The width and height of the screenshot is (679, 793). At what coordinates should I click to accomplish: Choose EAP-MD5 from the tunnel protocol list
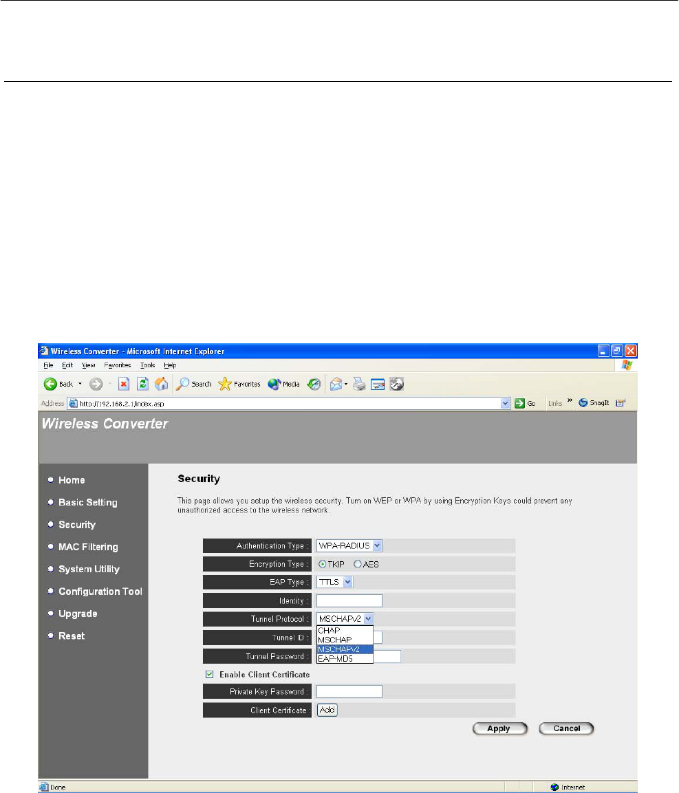[x=345, y=658]
